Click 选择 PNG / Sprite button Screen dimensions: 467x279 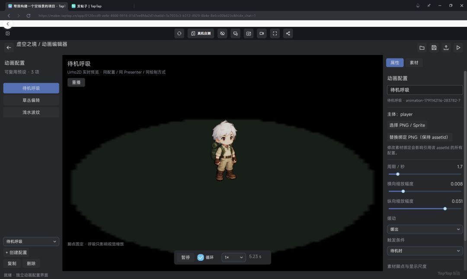coord(407,125)
